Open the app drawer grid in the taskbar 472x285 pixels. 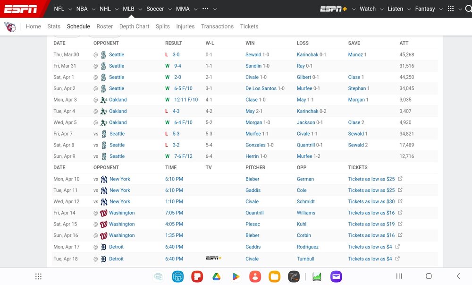(x=38, y=276)
